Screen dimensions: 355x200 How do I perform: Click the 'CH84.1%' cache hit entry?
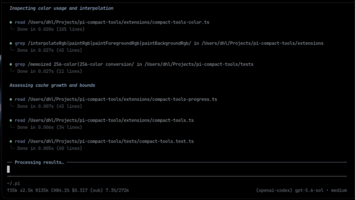click(x=60, y=190)
